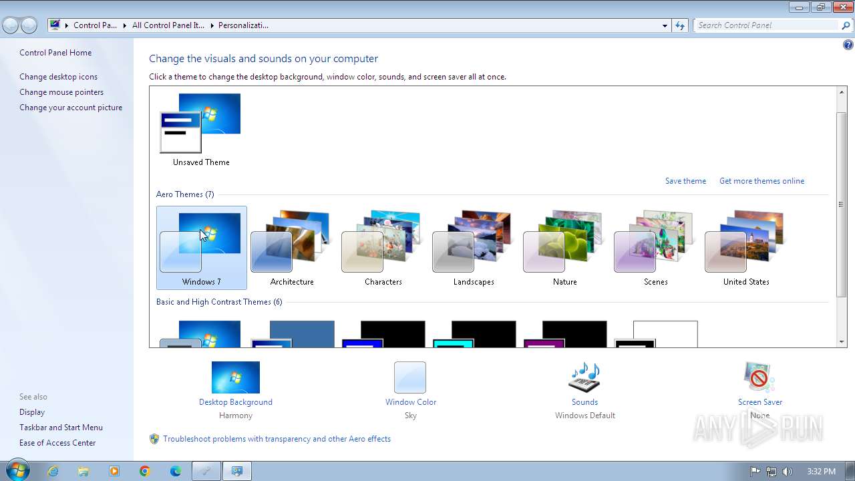Expand arrow after All Control Panel Items
This screenshot has width=855, height=481.
pyautogui.click(x=212, y=25)
